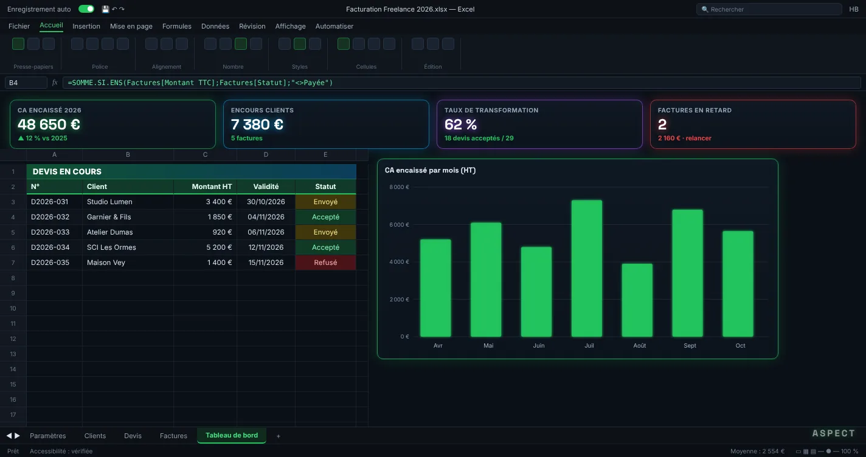The height and width of the screenshot is (457, 866).
Task: Switch to the Insertion ribbon tab
Action: (x=86, y=26)
